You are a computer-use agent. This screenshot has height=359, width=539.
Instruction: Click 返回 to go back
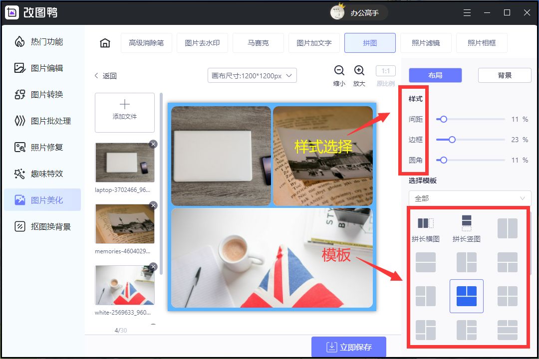(105, 75)
